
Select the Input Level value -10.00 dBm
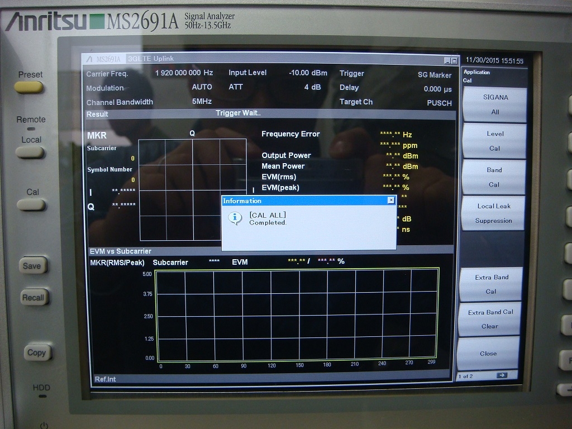pyautogui.click(x=308, y=73)
